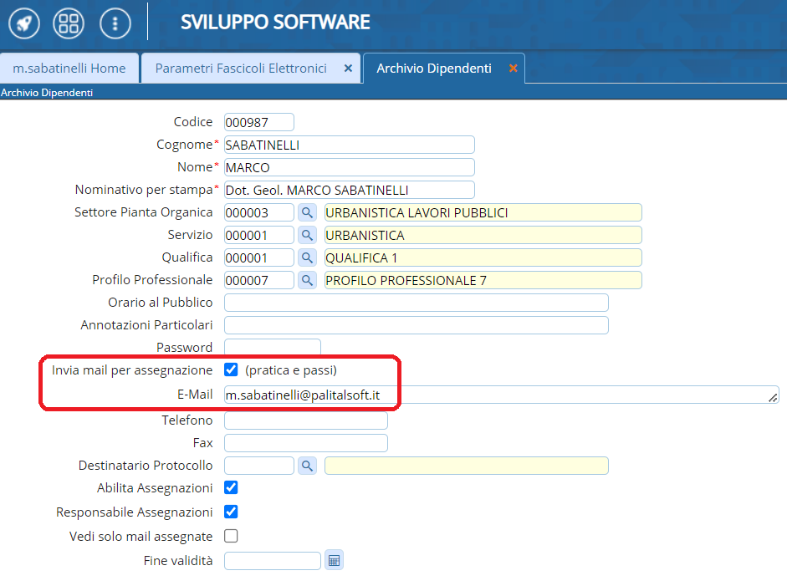Open the Qualifica search magnifier
This screenshot has height=586, width=787.
(x=307, y=257)
